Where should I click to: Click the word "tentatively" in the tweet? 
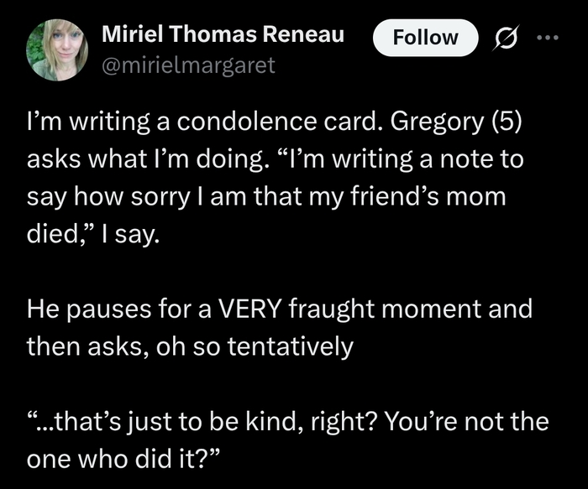291,346
